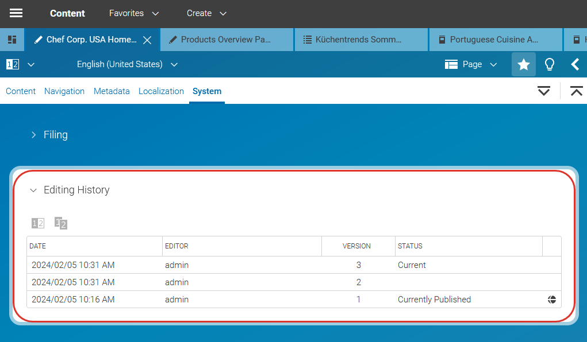Switch to the Metadata tab

click(x=112, y=91)
